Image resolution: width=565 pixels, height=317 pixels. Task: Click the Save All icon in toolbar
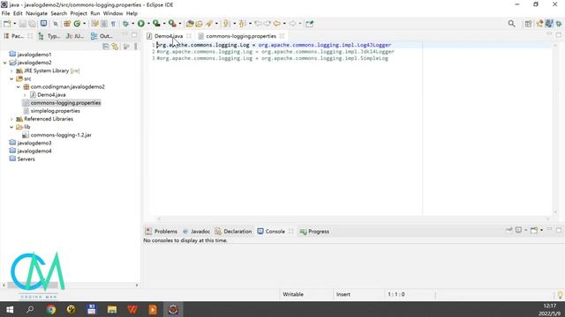point(32,24)
